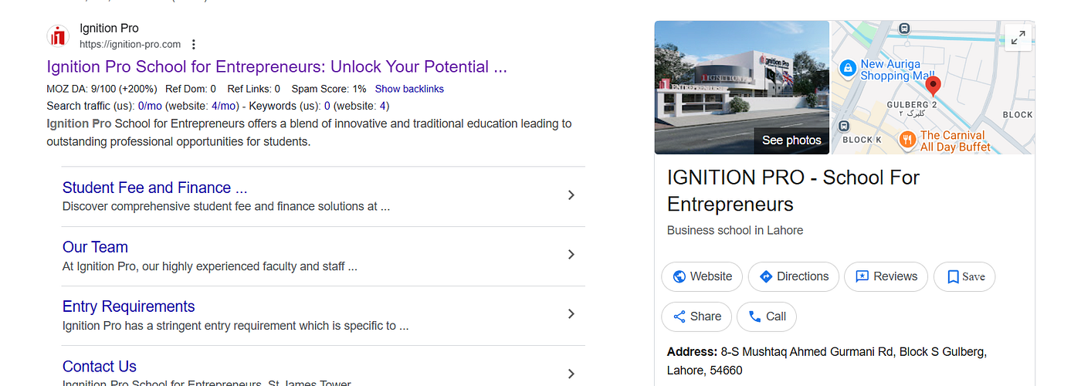1081x386 pixels.
Task: Expand the Student Fee and Finance chevron
Action: coord(571,195)
